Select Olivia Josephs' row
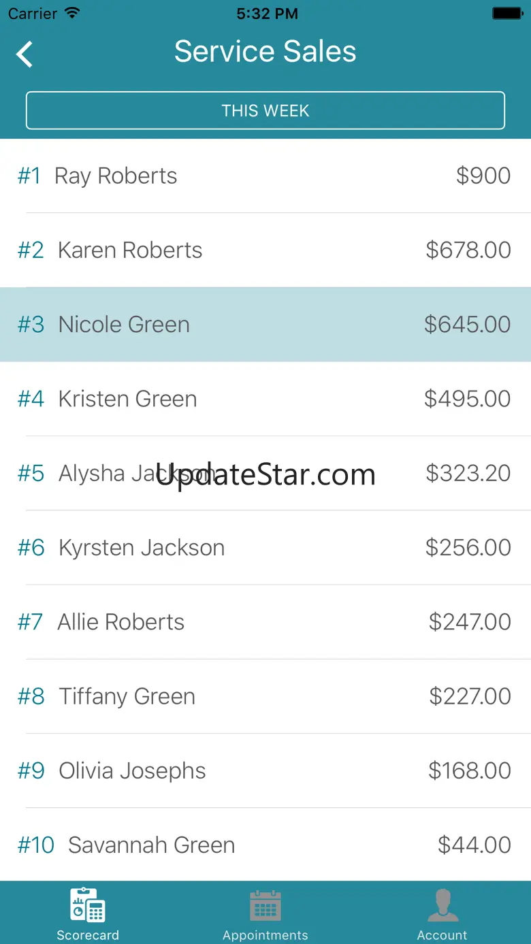This screenshot has height=944, width=531. coord(265,770)
